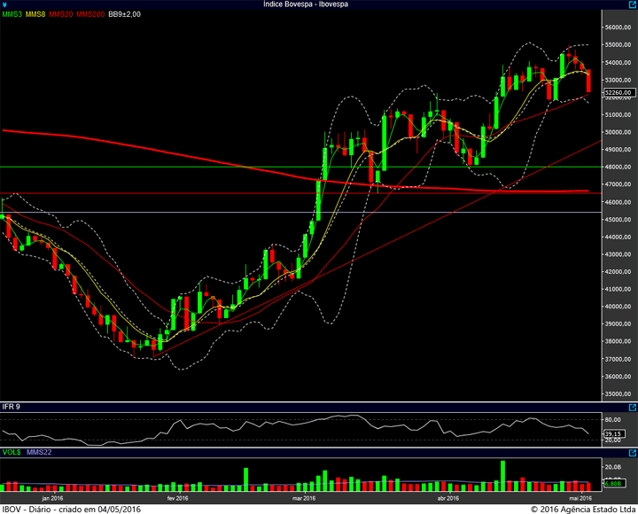Select the MMS200 indicator label
The height and width of the screenshot is (514, 638).
[x=90, y=14]
